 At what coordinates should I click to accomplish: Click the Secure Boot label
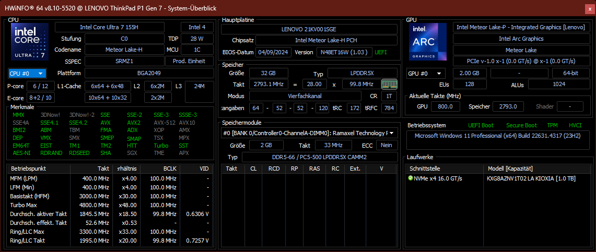[521, 125]
